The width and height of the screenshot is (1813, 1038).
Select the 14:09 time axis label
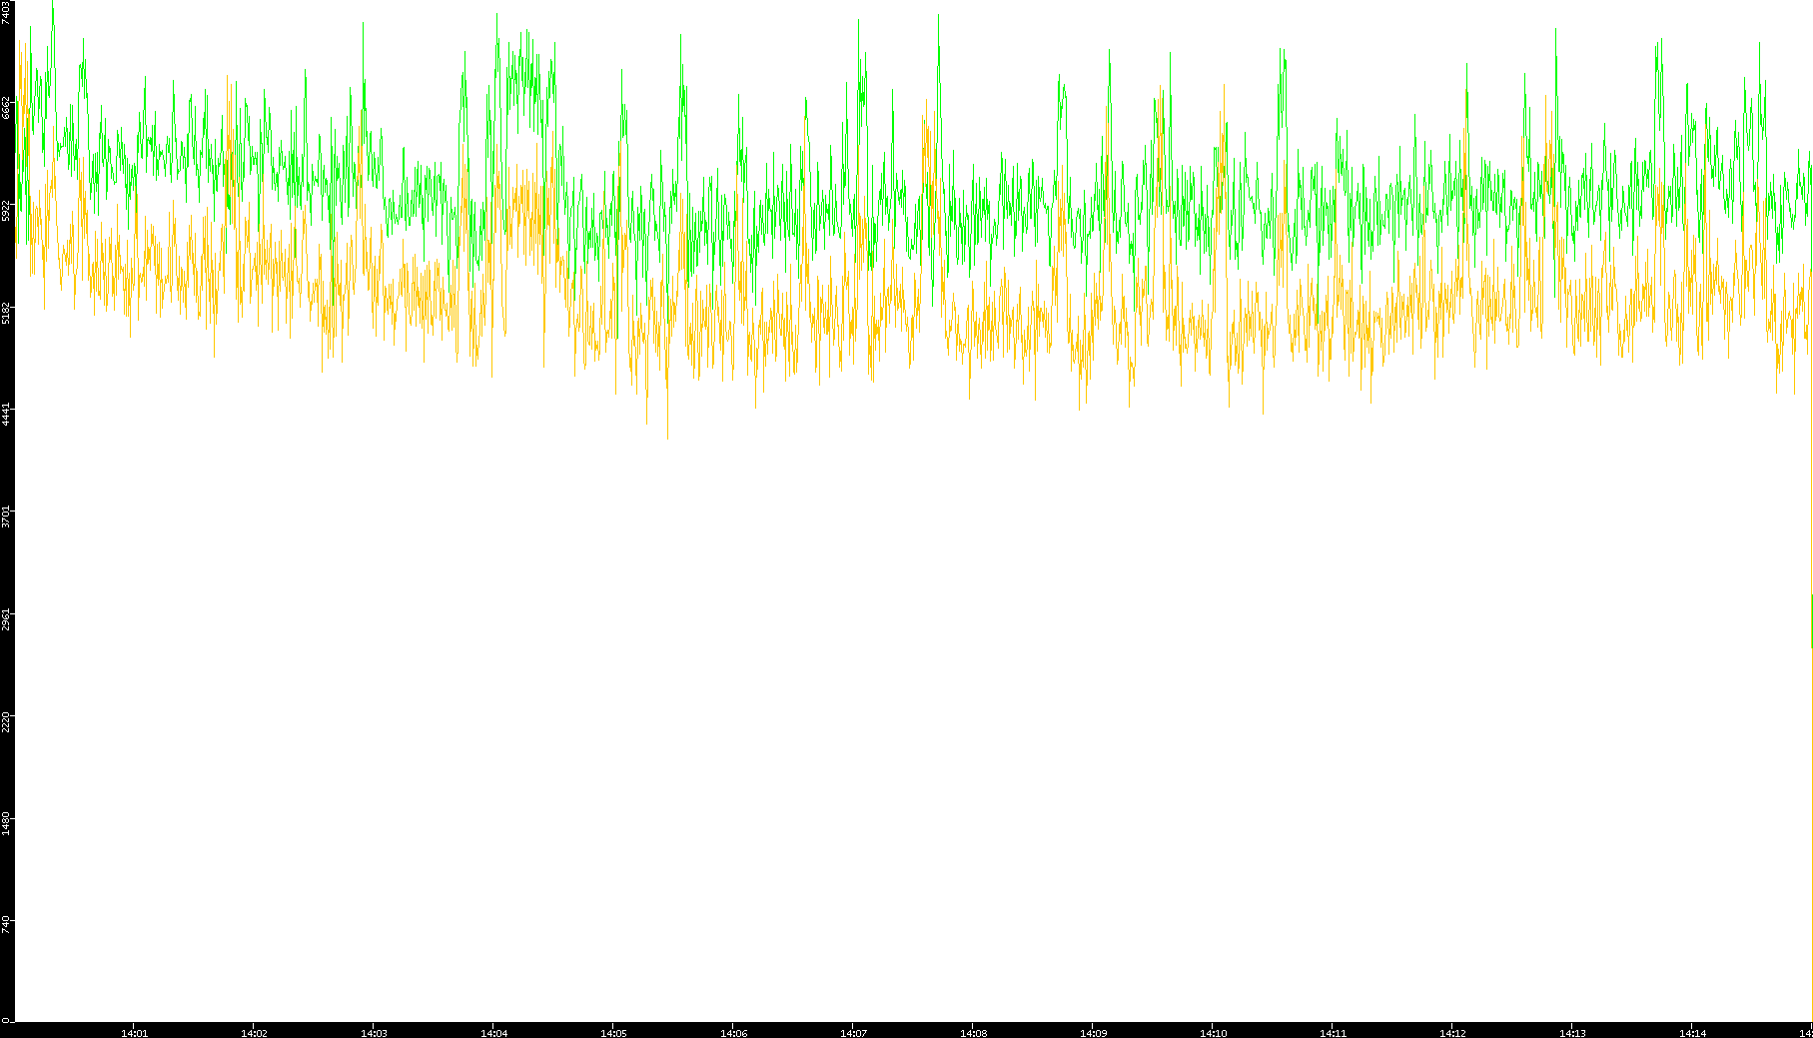[x=1094, y=1032]
